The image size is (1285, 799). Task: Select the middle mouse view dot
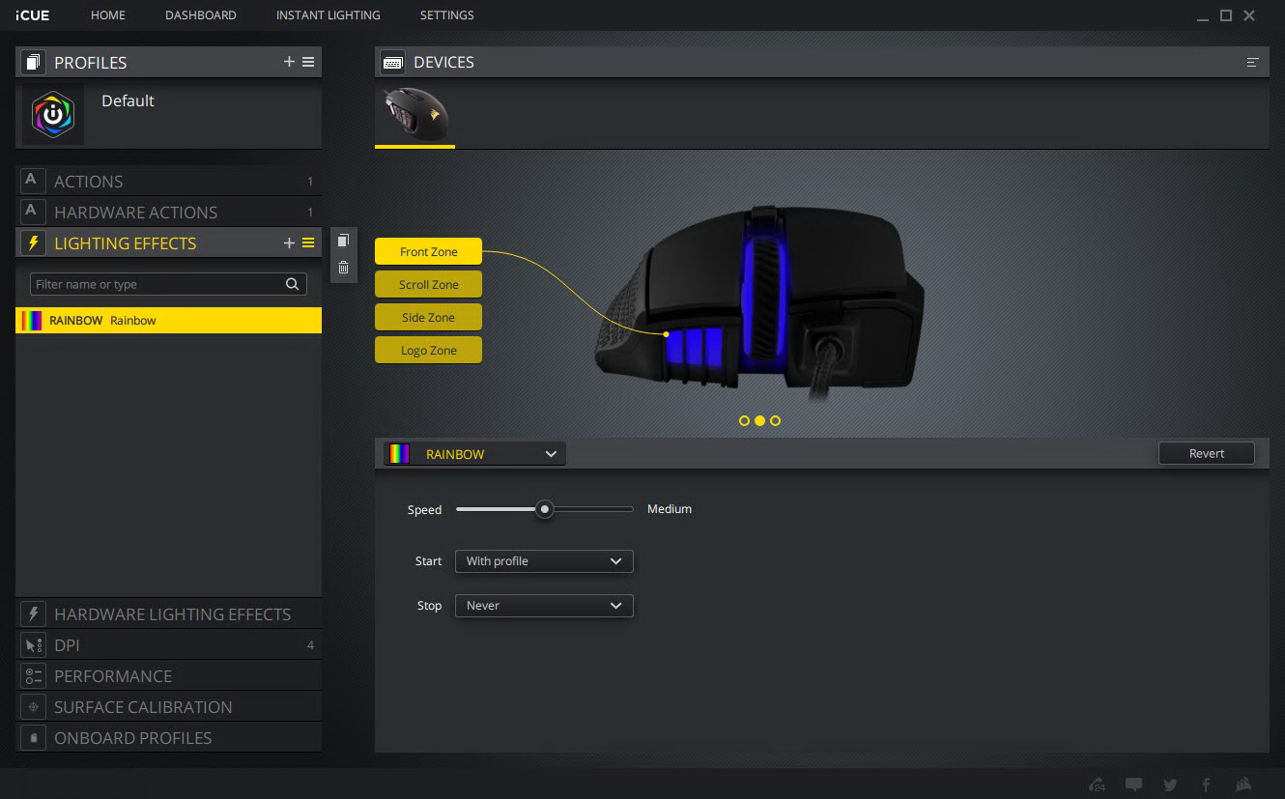click(759, 420)
